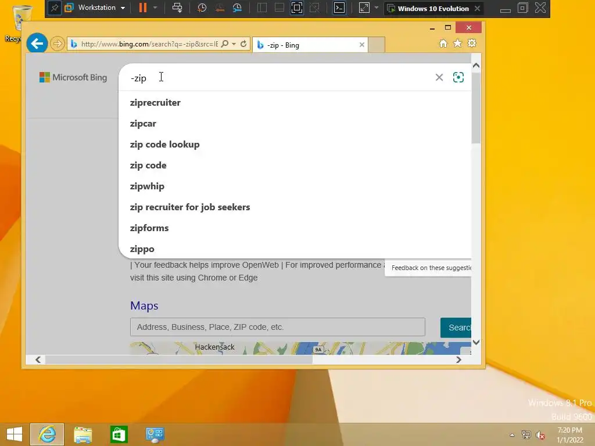Show the library sidebar panel icon

tap(262, 8)
